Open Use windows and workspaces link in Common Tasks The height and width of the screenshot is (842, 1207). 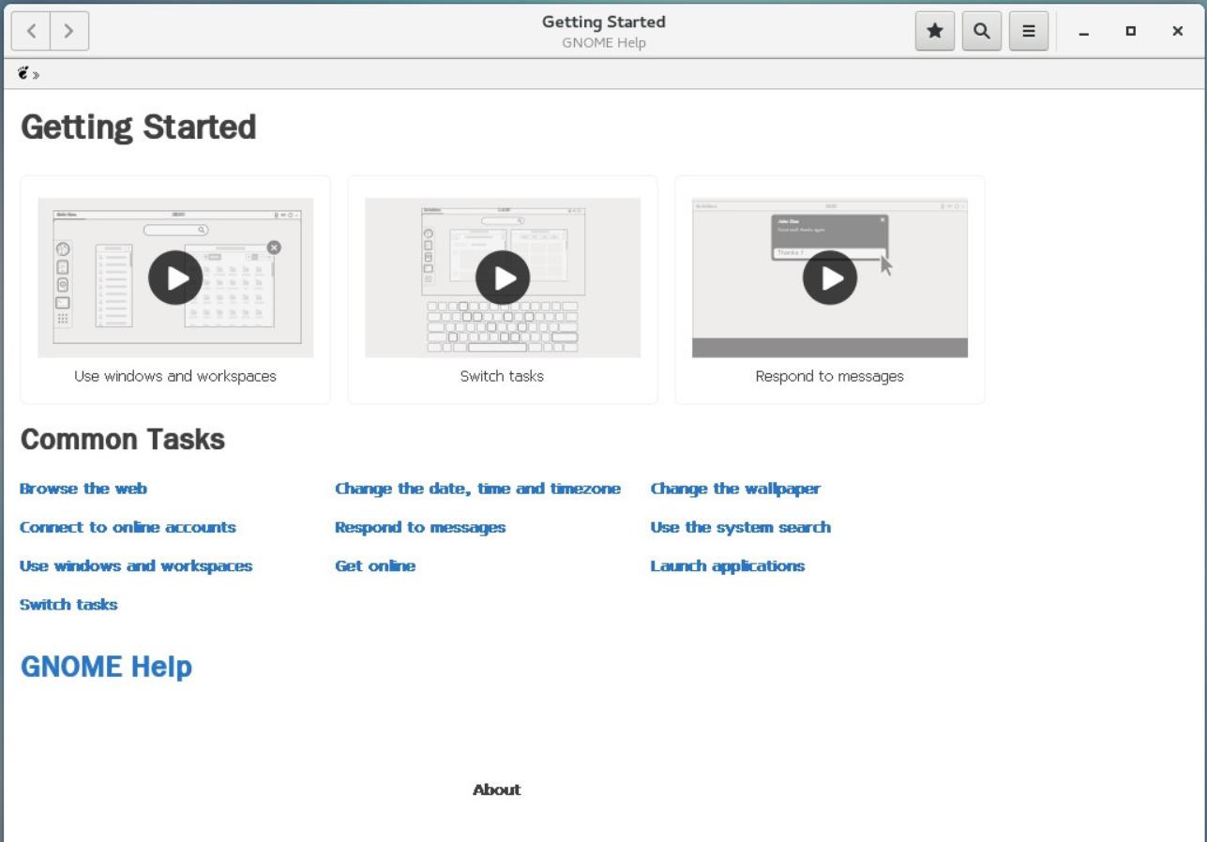click(136, 566)
